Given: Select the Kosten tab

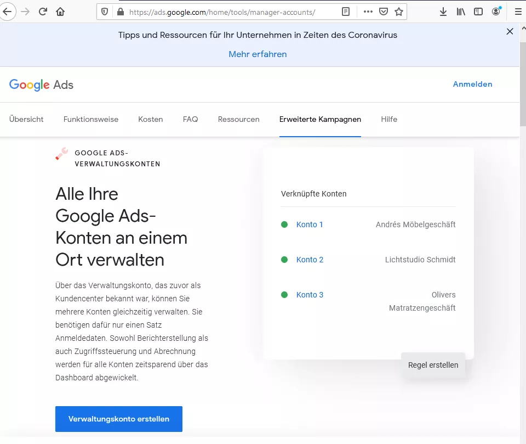Looking at the screenshot, I should tap(150, 119).
